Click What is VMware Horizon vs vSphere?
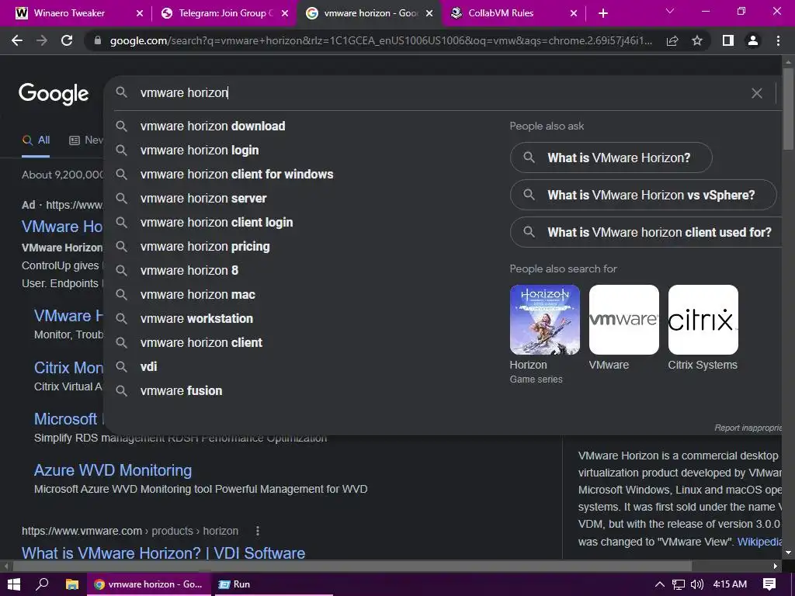 [x=644, y=195]
